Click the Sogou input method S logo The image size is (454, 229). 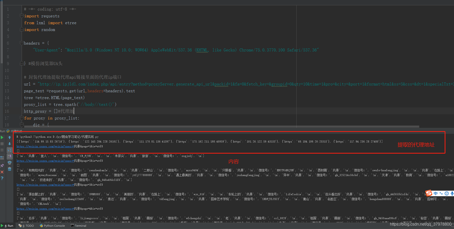pos(429,193)
